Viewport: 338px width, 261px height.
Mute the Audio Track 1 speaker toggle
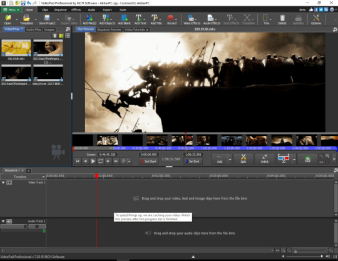point(9,222)
